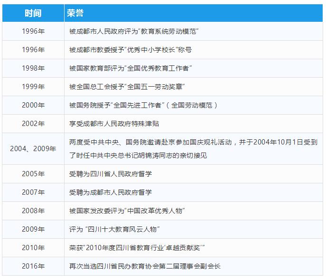
Task: Click the 2010年 year cell
Action: tap(33, 248)
